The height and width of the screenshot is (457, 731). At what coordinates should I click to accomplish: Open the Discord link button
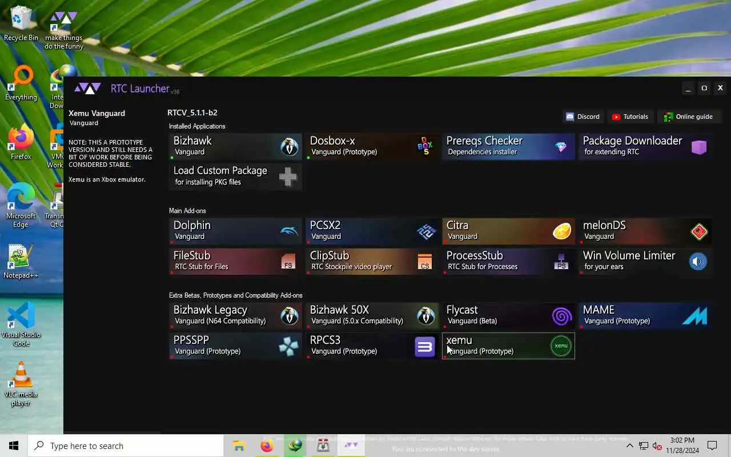[583, 117]
